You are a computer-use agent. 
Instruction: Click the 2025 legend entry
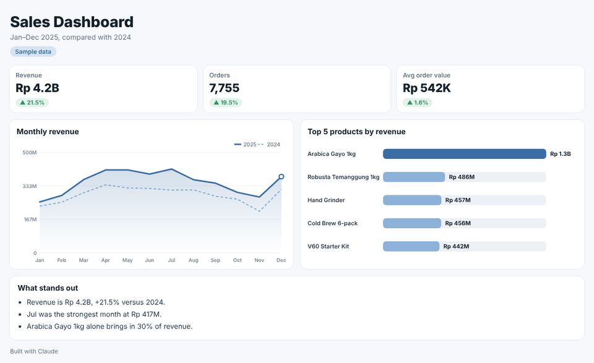tap(245, 145)
